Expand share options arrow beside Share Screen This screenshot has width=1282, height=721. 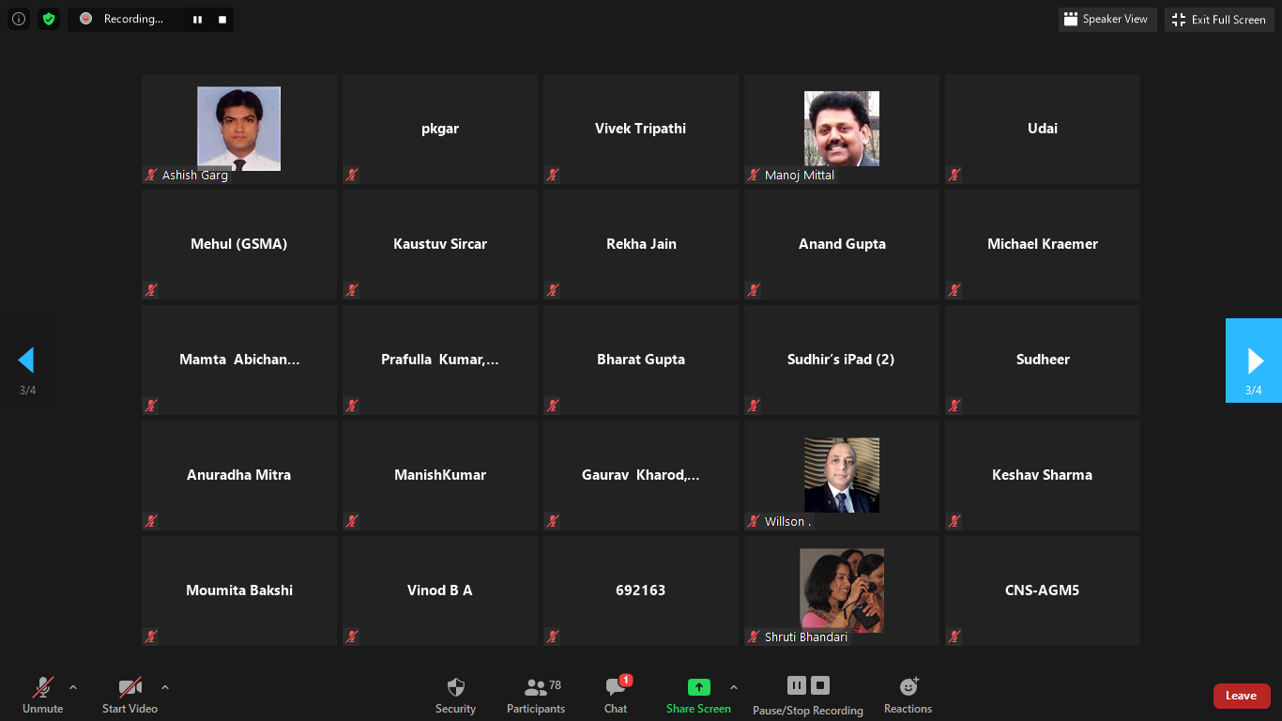[x=734, y=687]
